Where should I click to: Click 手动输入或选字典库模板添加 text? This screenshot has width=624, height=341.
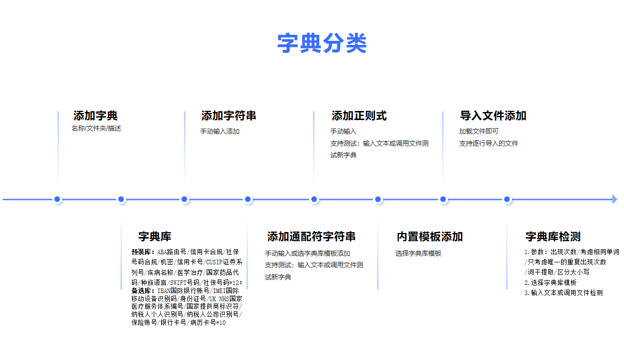[307, 253]
